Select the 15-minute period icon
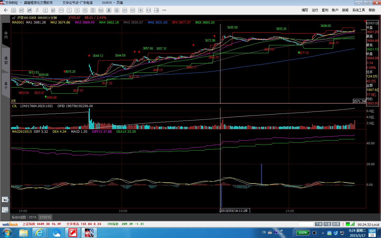Image resolution: width=381 pixels, height=238 pixels. point(85,10)
